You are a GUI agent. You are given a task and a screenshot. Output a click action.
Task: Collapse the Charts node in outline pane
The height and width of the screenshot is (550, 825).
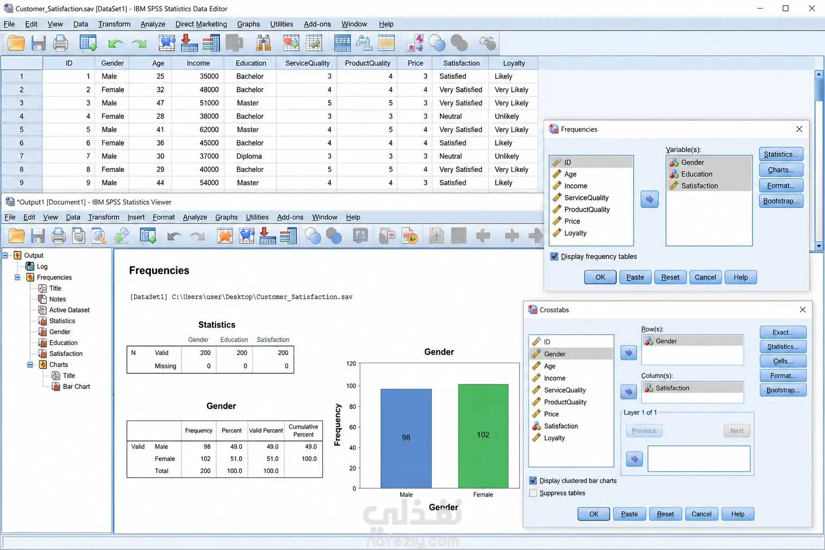pyautogui.click(x=30, y=365)
